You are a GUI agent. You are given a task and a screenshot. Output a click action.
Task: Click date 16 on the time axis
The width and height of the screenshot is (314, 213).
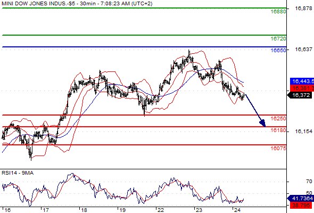[7, 210]
